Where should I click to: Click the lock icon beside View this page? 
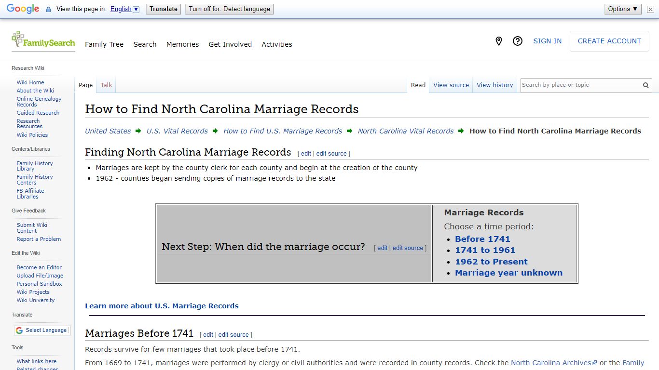[x=48, y=9]
